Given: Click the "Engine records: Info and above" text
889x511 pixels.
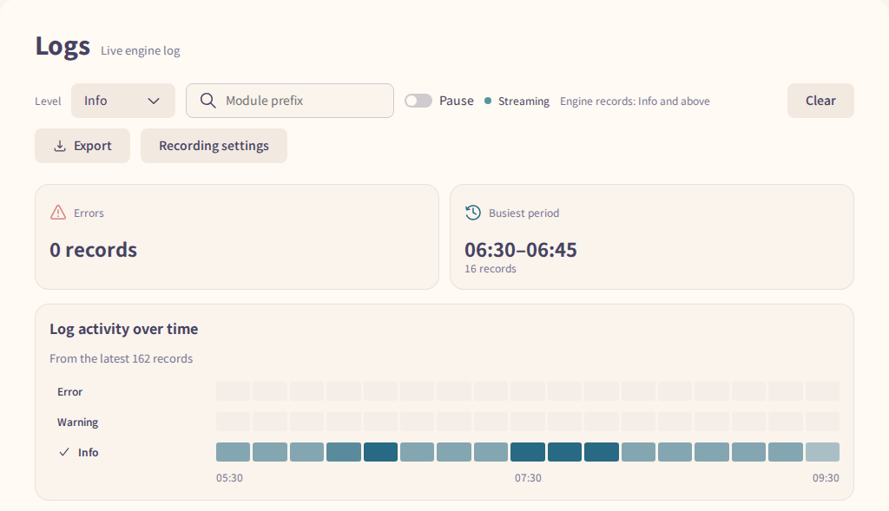Looking at the screenshot, I should pos(635,102).
